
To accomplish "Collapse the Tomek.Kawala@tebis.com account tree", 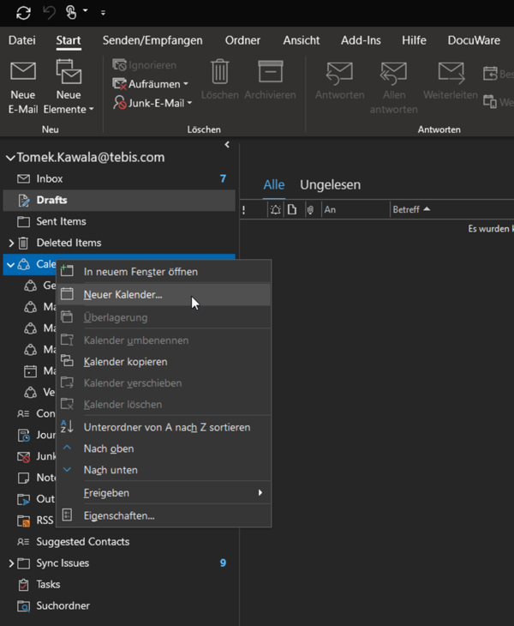I will point(10,158).
